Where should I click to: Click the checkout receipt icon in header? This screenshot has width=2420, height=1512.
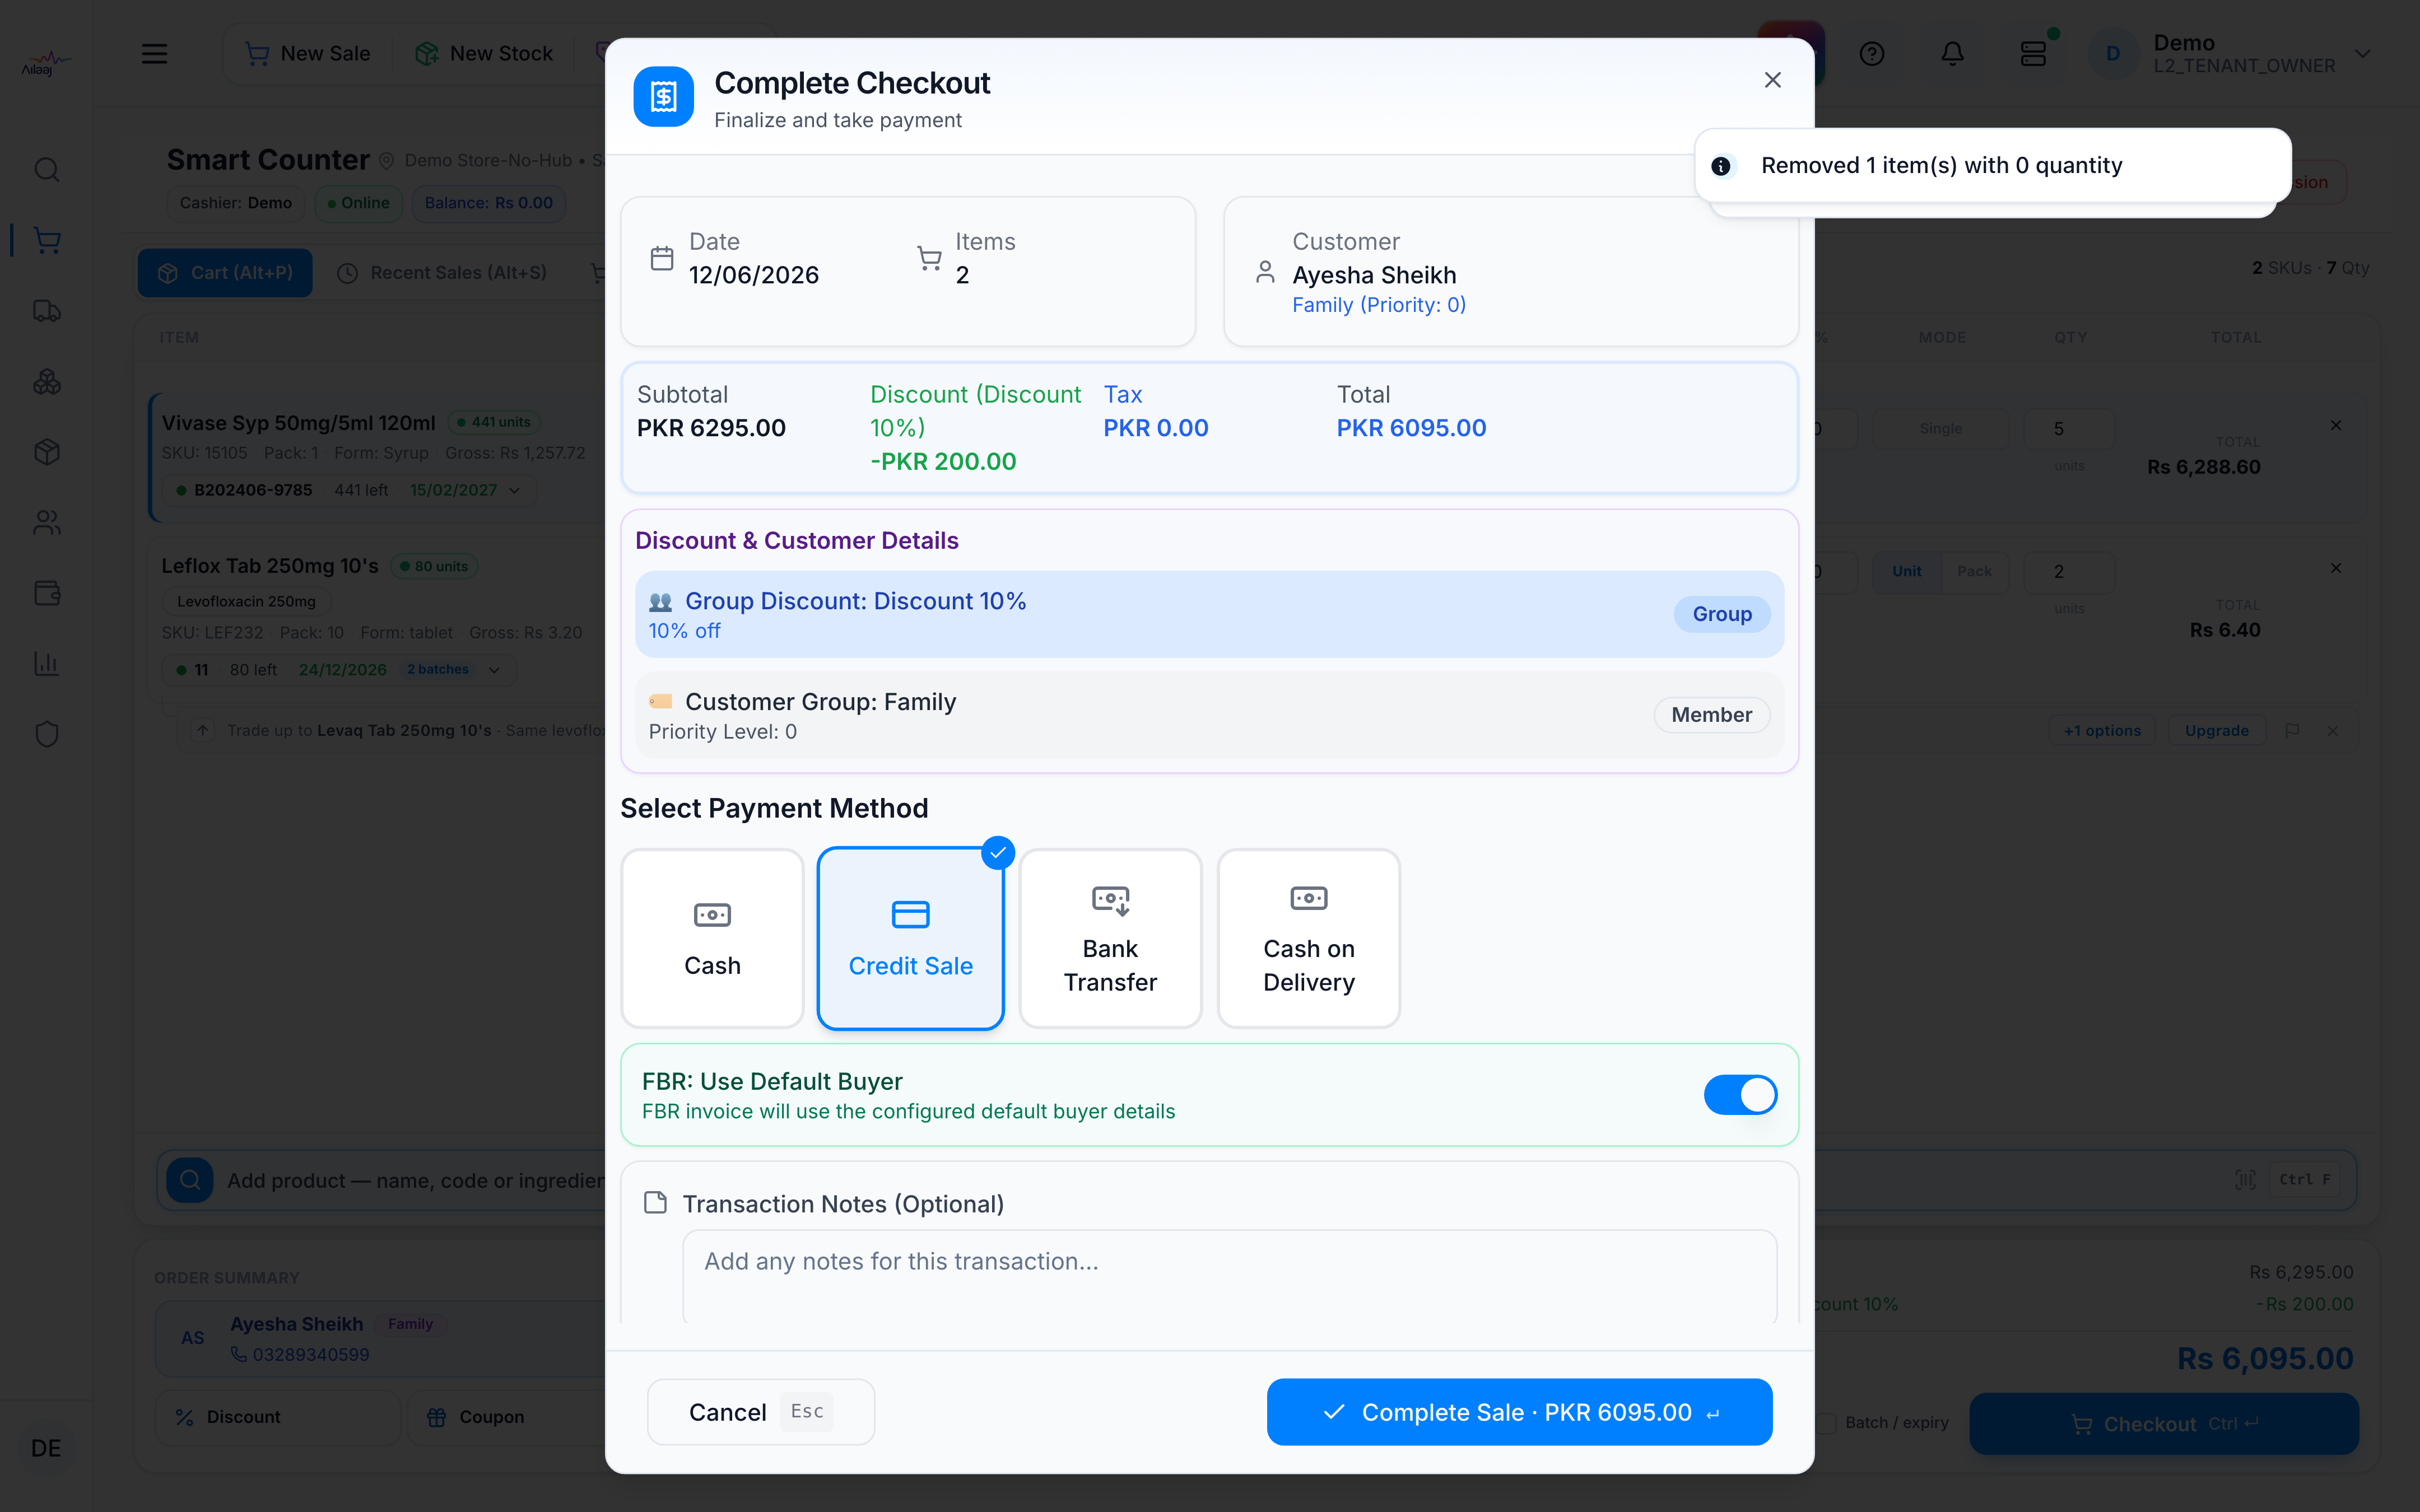663,97
